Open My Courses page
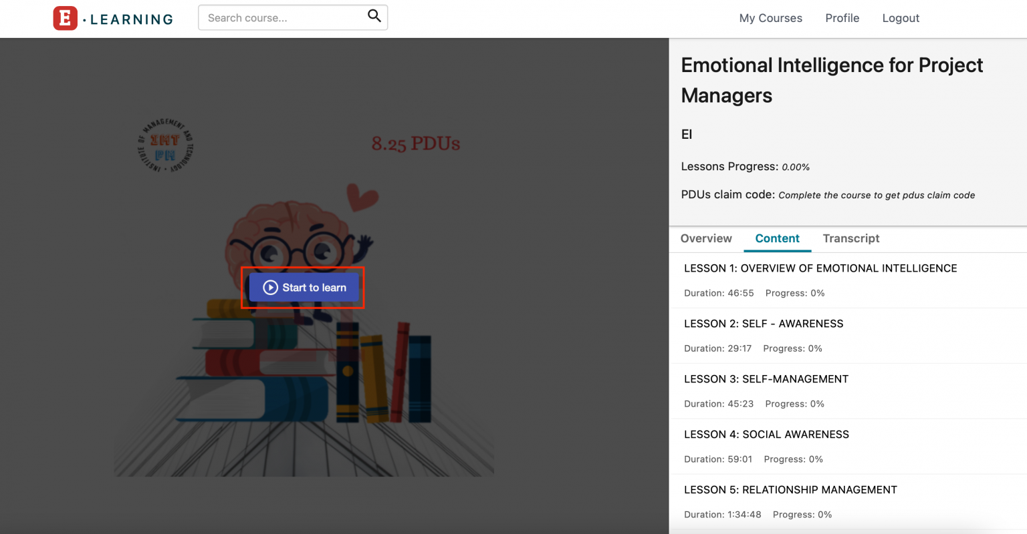1027x534 pixels. point(770,18)
